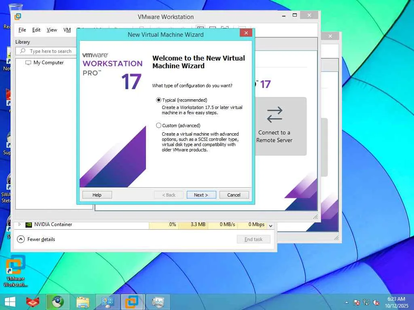This screenshot has height=310, width=414.
Task: Expand the NVIDIA Container process row
Action: (x=19, y=224)
